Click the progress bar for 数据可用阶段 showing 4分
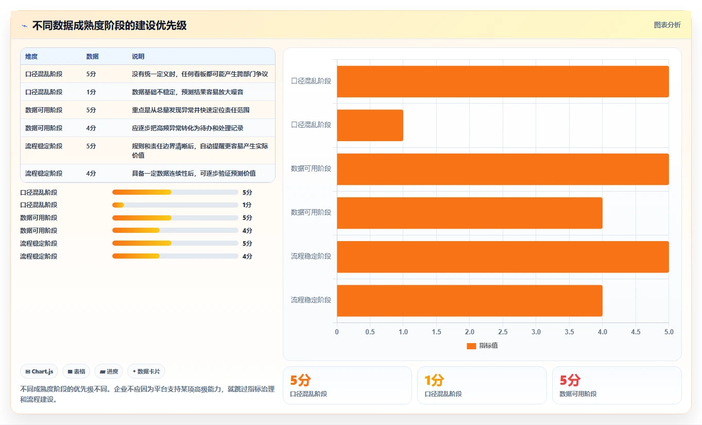This screenshot has height=425, width=702. click(x=175, y=230)
